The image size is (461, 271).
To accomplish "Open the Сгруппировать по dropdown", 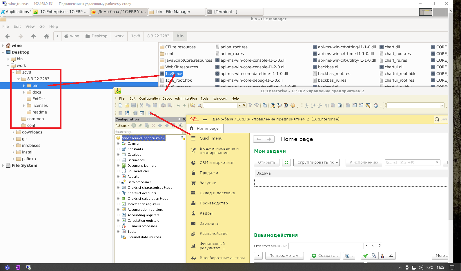I will (x=316, y=162).
